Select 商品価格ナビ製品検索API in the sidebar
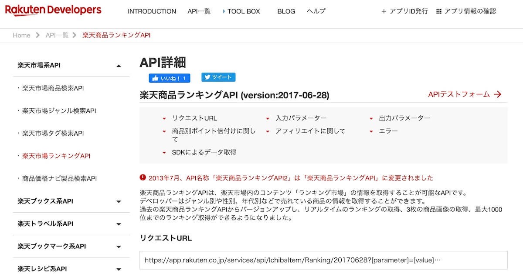Screen dimensions: 523x274 [x=59, y=178]
